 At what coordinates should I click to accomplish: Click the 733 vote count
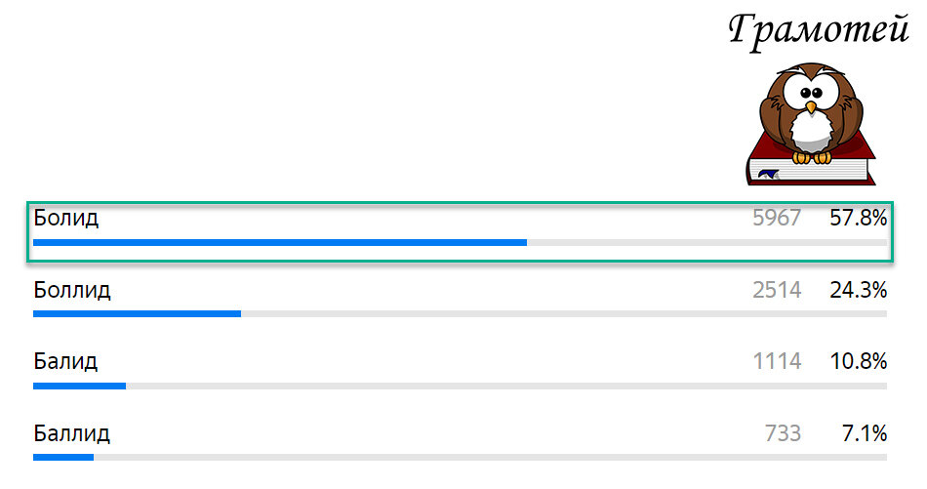tap(783, 433)
